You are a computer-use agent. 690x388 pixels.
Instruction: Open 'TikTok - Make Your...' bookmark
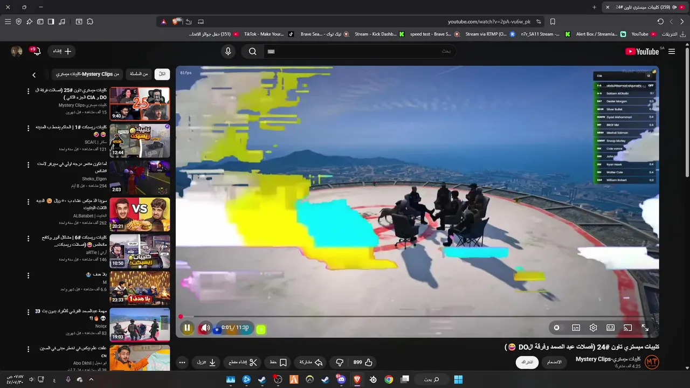(x=268, y=34)
